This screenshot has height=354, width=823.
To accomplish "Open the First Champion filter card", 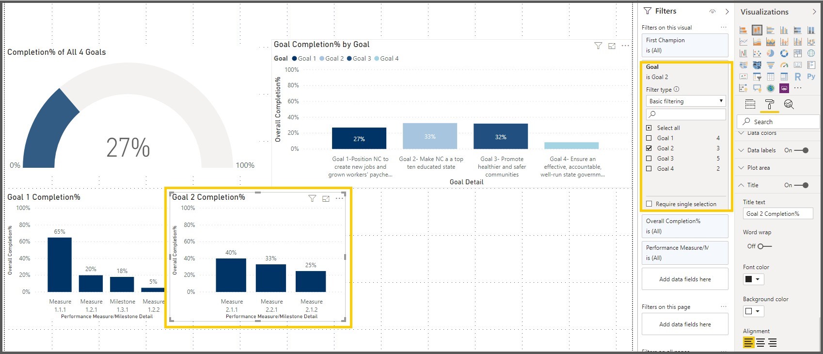I will click(685, 45).
